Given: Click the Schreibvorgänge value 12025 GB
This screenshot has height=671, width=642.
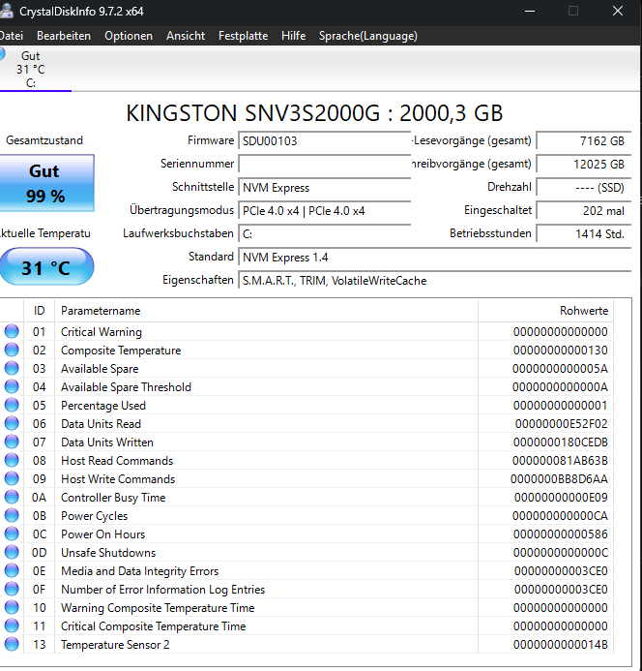Looking at the screenshot, I should coord(583,164).
